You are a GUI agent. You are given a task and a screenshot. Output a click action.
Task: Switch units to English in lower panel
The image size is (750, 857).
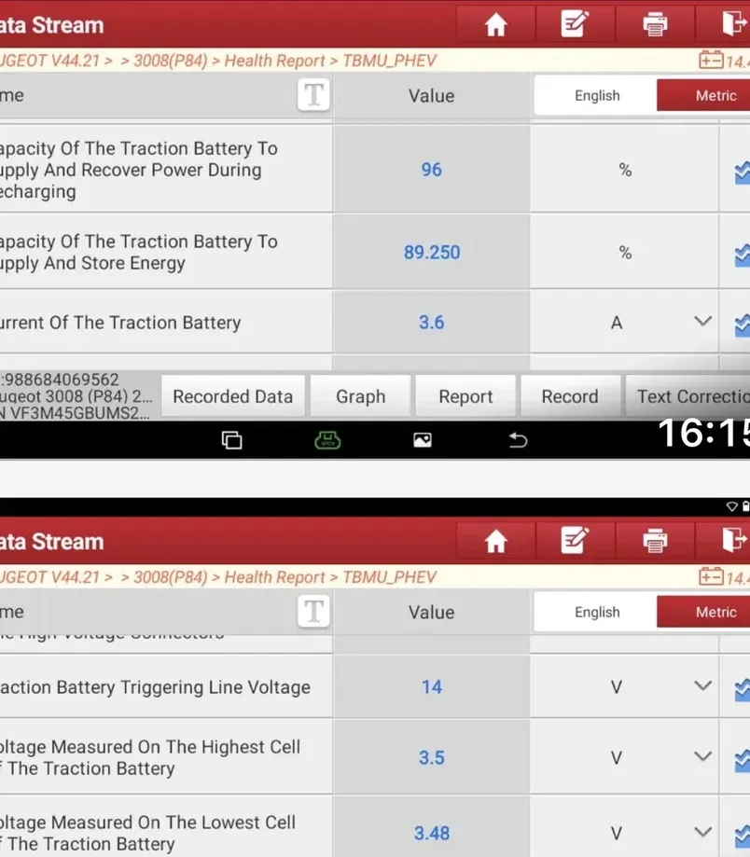(x=597, y=612)
